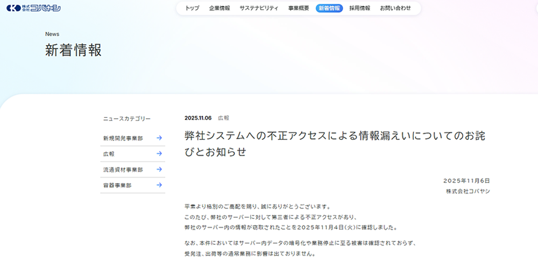Screen dimensions: 538x261
Task: Open the 企業情報 menu item
Action: point(220,8)
